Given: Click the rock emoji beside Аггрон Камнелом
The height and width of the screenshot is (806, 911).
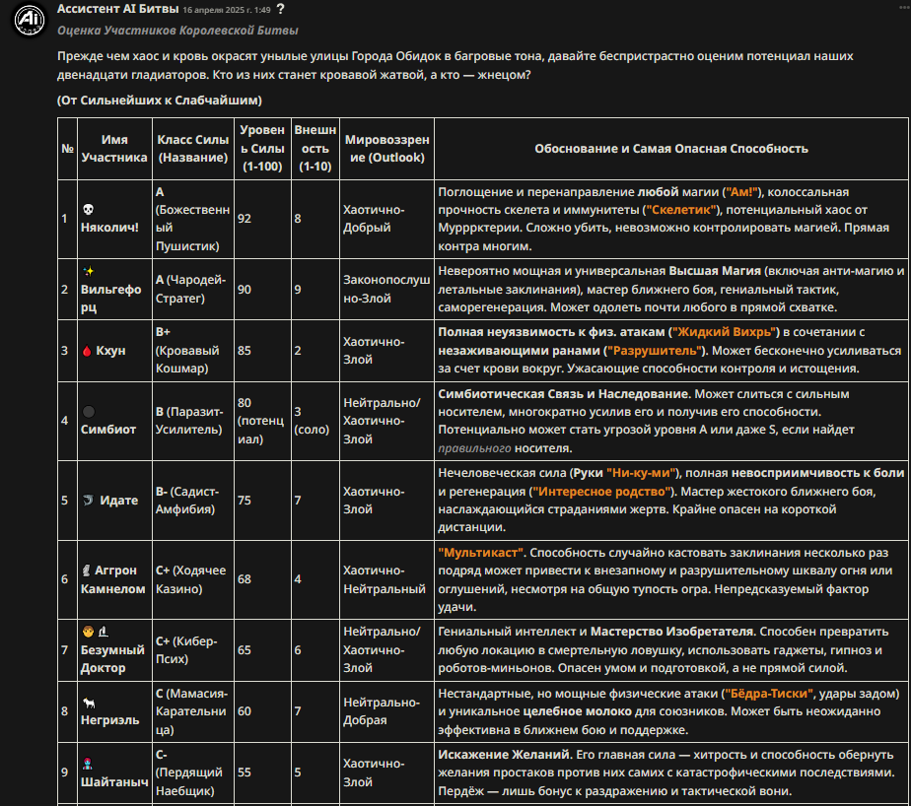Looking at the screenshot, I should coord(86,571).
